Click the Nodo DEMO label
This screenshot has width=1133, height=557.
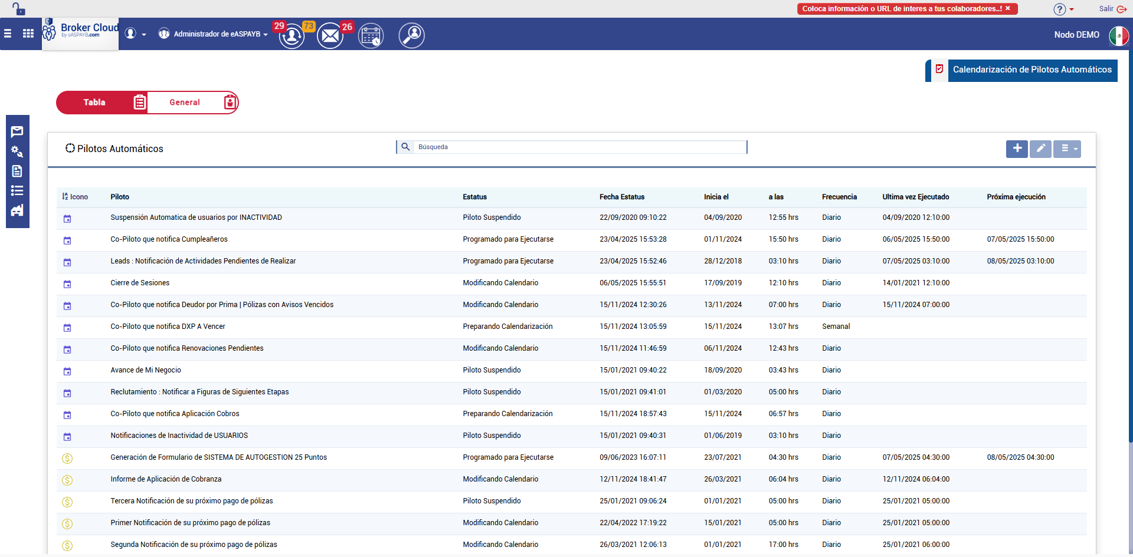point(1076,35)
